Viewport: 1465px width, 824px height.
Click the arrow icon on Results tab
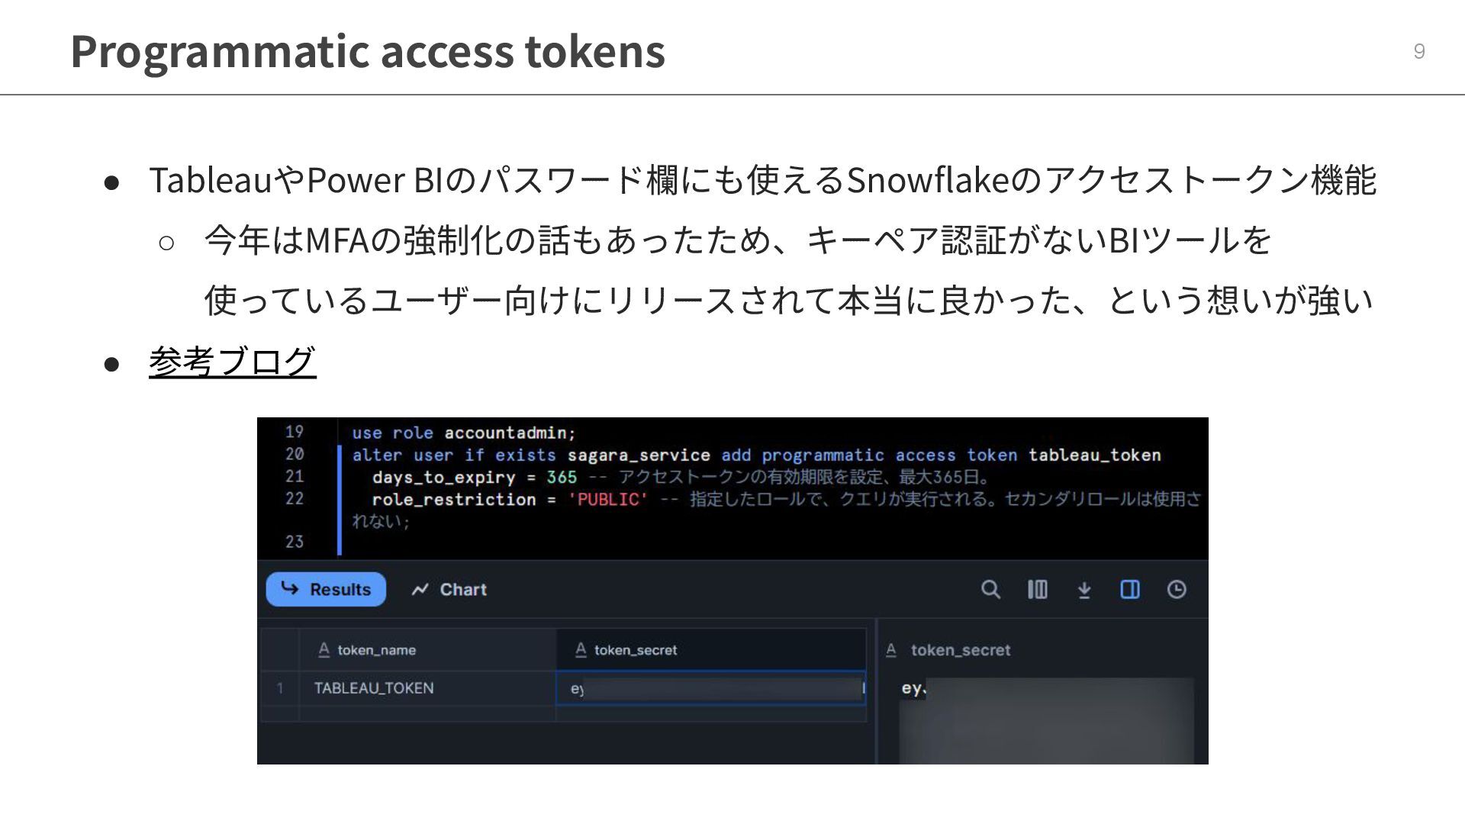click(x=290, y=588)
